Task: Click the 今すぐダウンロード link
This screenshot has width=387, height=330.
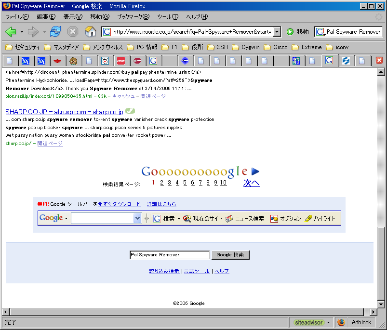Action: (x=120, y=204)
